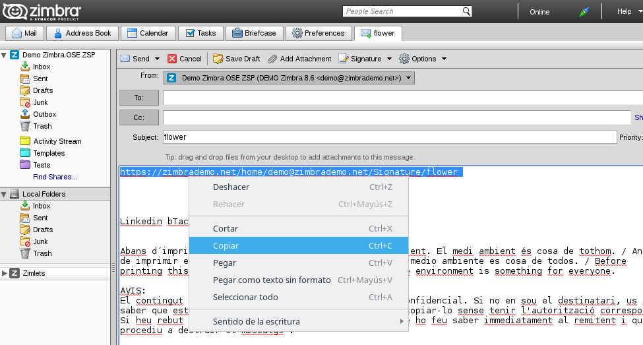Click the online connection plug icon

tap(584, 12)
